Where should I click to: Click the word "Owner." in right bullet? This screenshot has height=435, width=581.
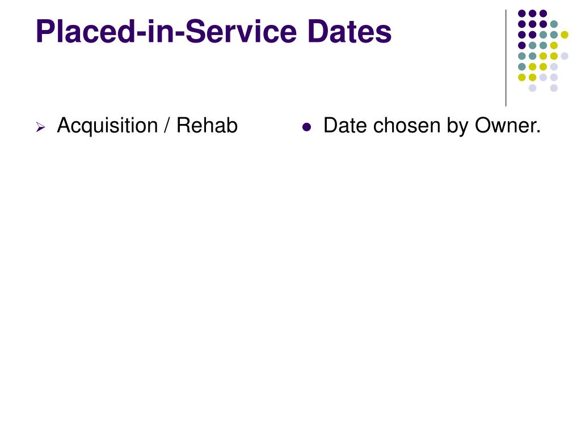point(508,125)
